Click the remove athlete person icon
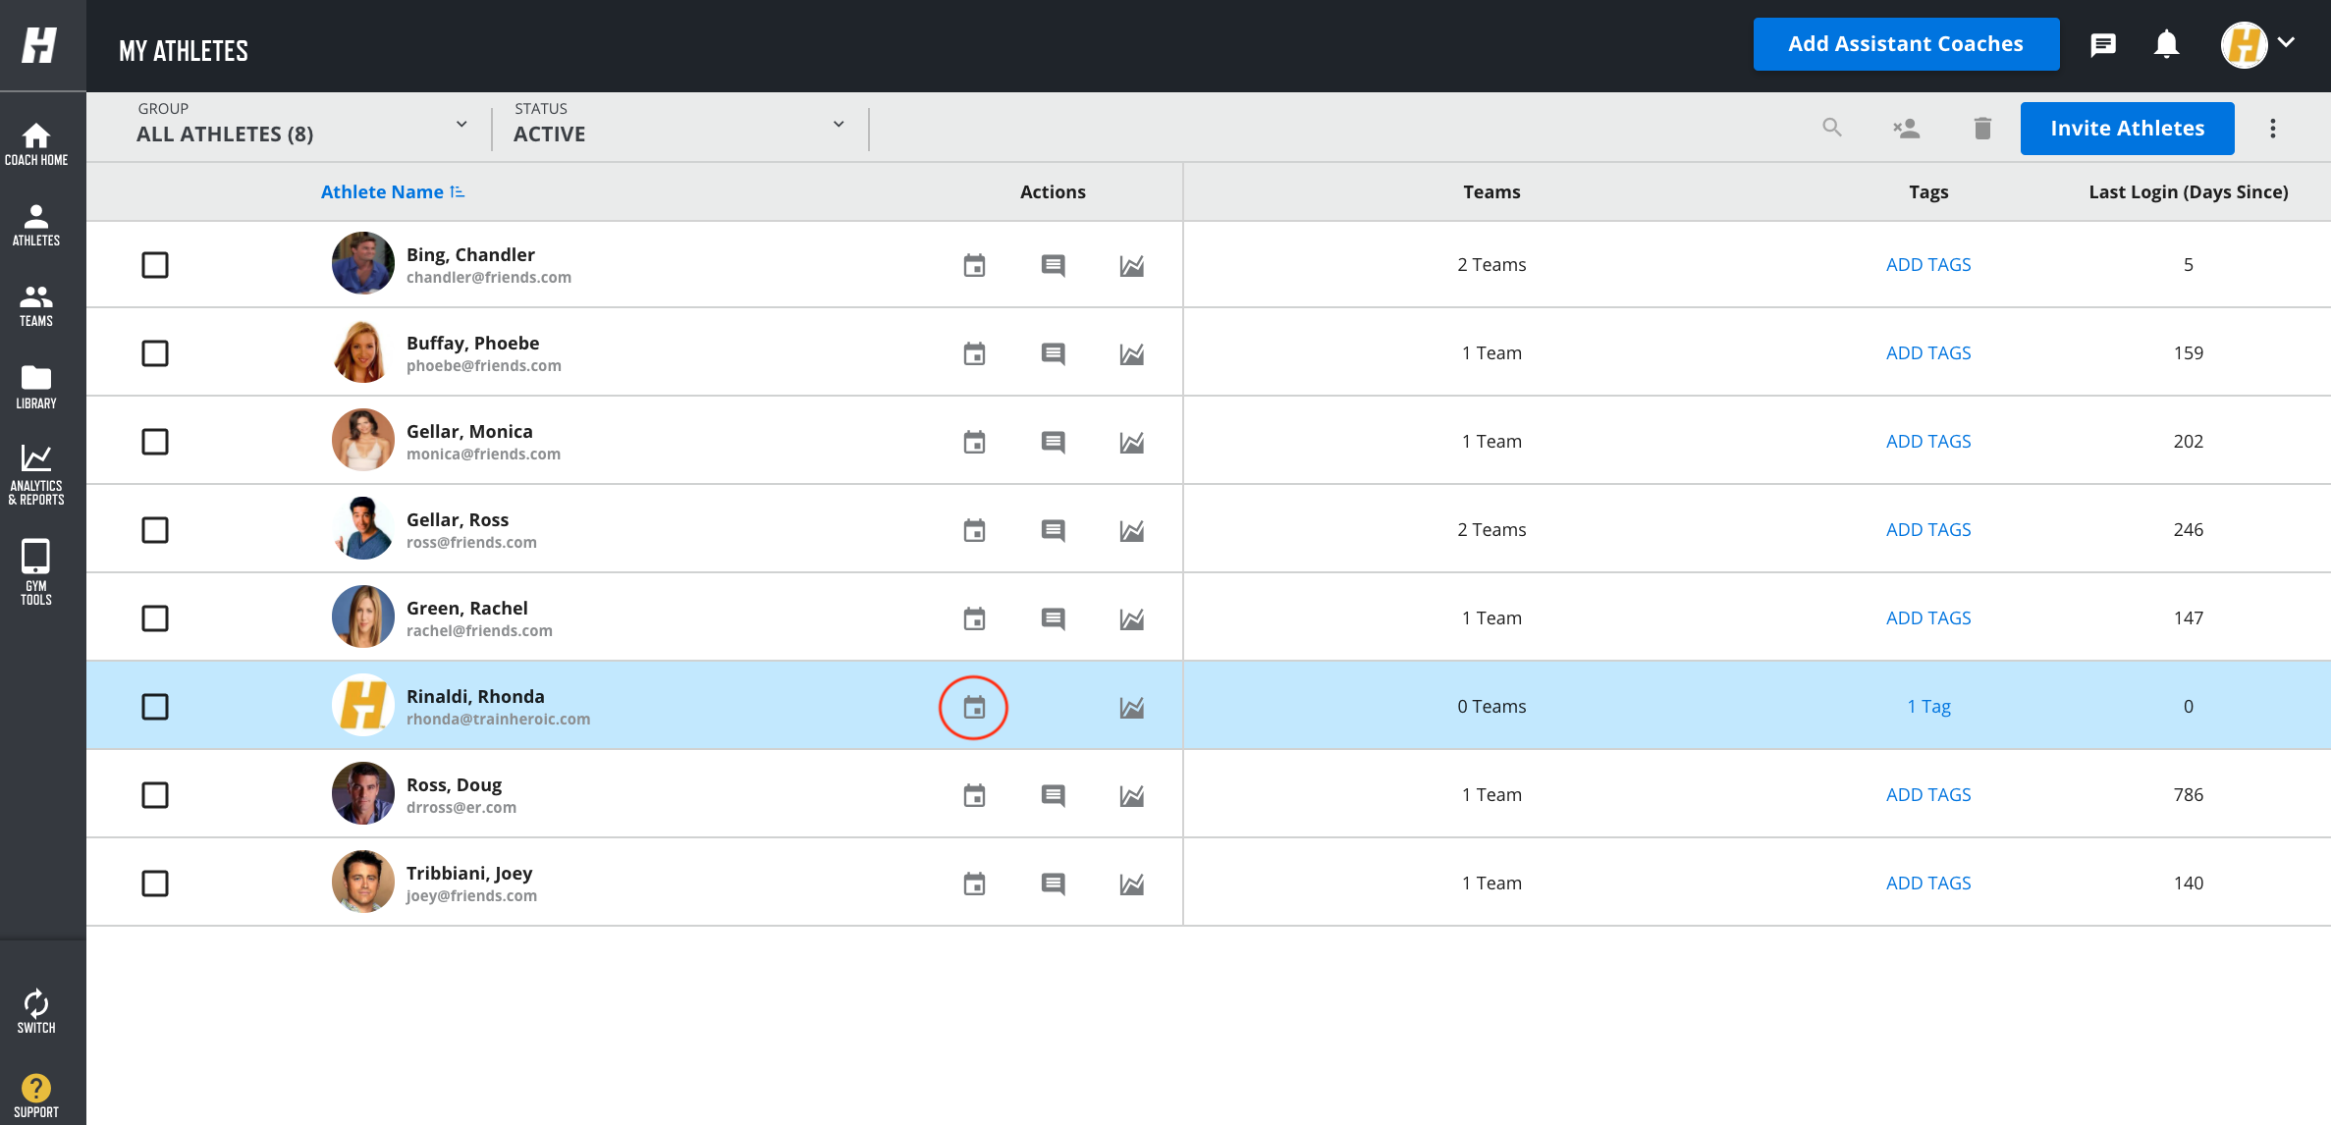This screenshot has height=1125, width=2331. 1906,128
